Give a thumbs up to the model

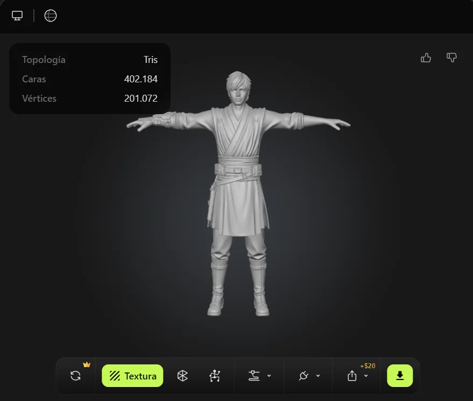pyautogui.click(x=426, y=58)
